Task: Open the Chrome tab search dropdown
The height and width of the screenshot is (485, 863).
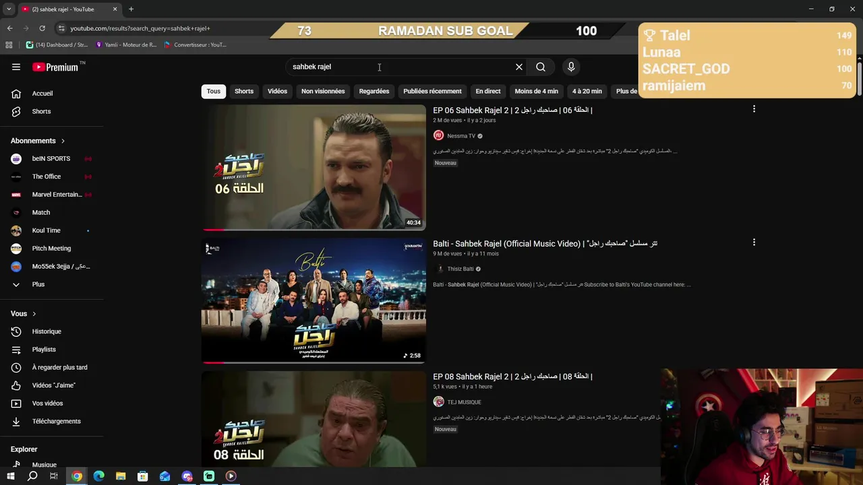Action: point(9,9)
